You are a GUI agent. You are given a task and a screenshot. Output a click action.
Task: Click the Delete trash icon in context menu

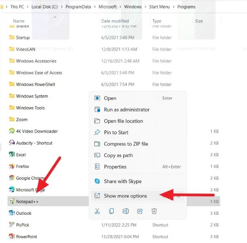pyautogui.click(x=154, y=211)
